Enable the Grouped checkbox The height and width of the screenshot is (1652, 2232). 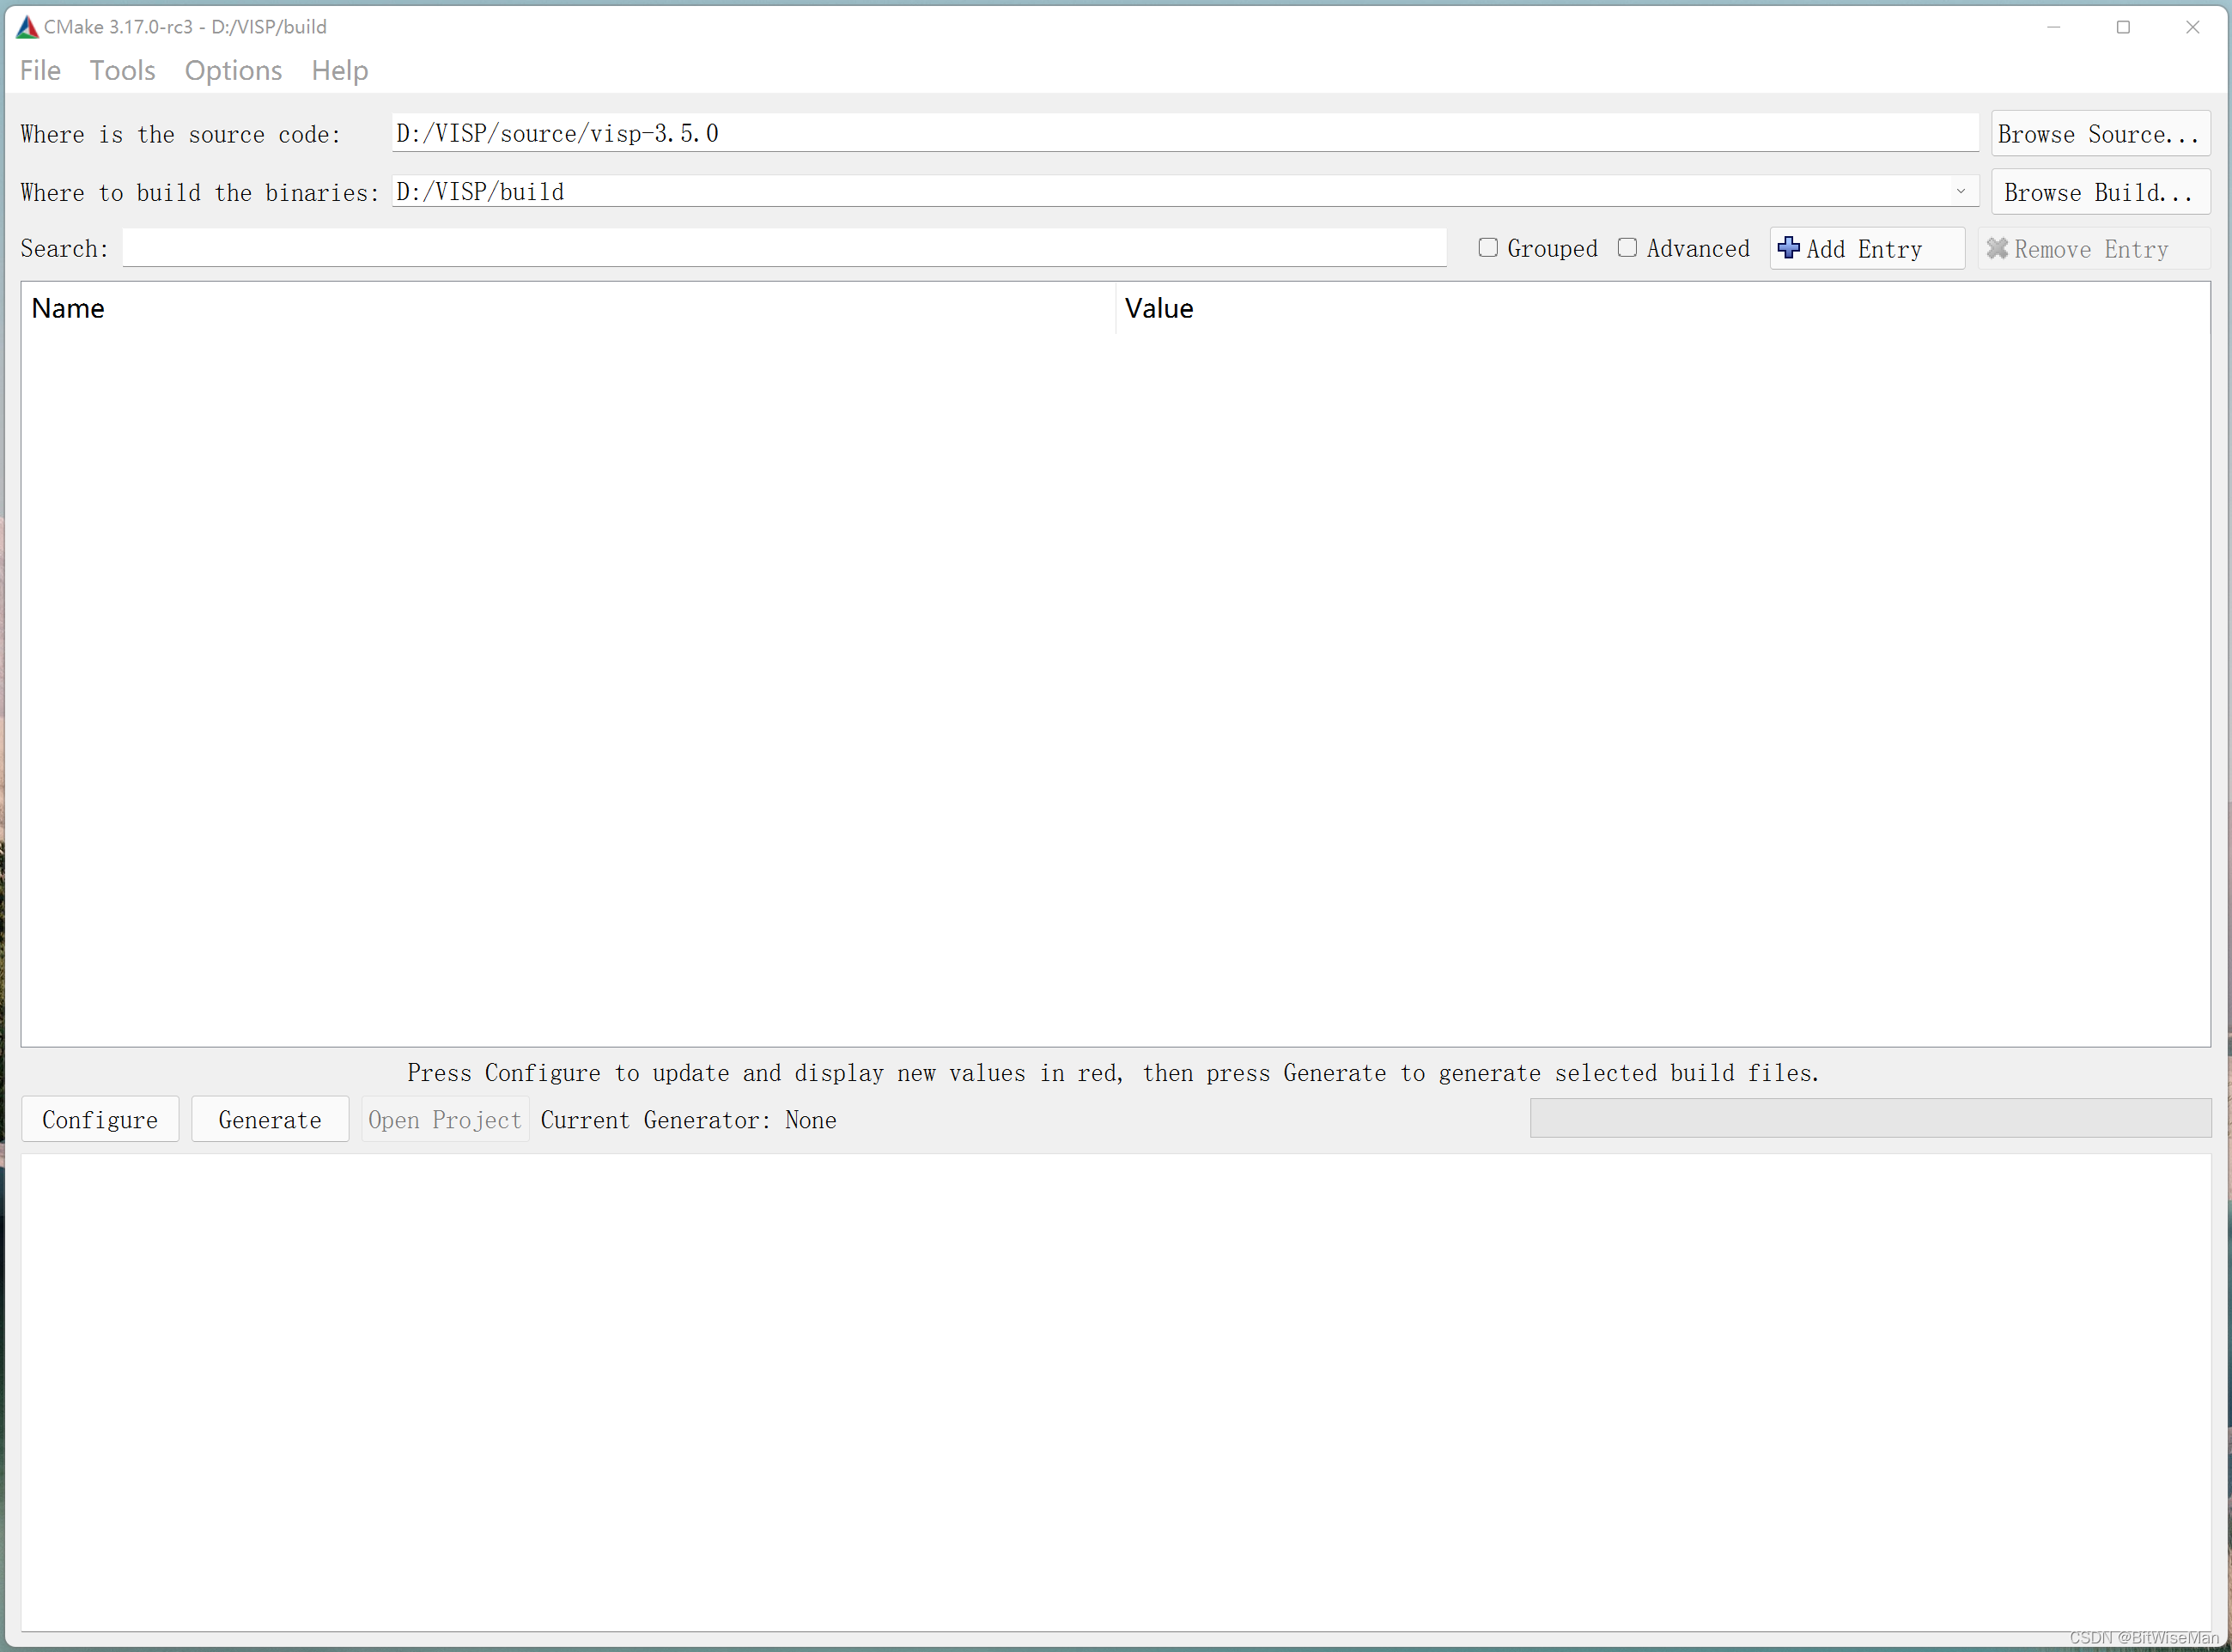[x=1487, y=247]
